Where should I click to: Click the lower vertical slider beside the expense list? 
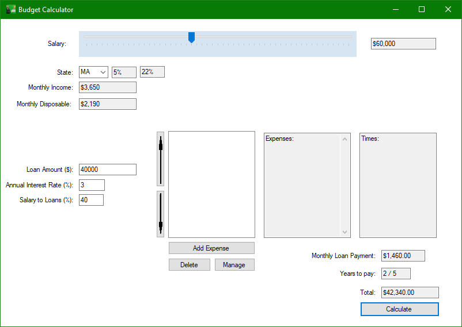tap(160, 214)
